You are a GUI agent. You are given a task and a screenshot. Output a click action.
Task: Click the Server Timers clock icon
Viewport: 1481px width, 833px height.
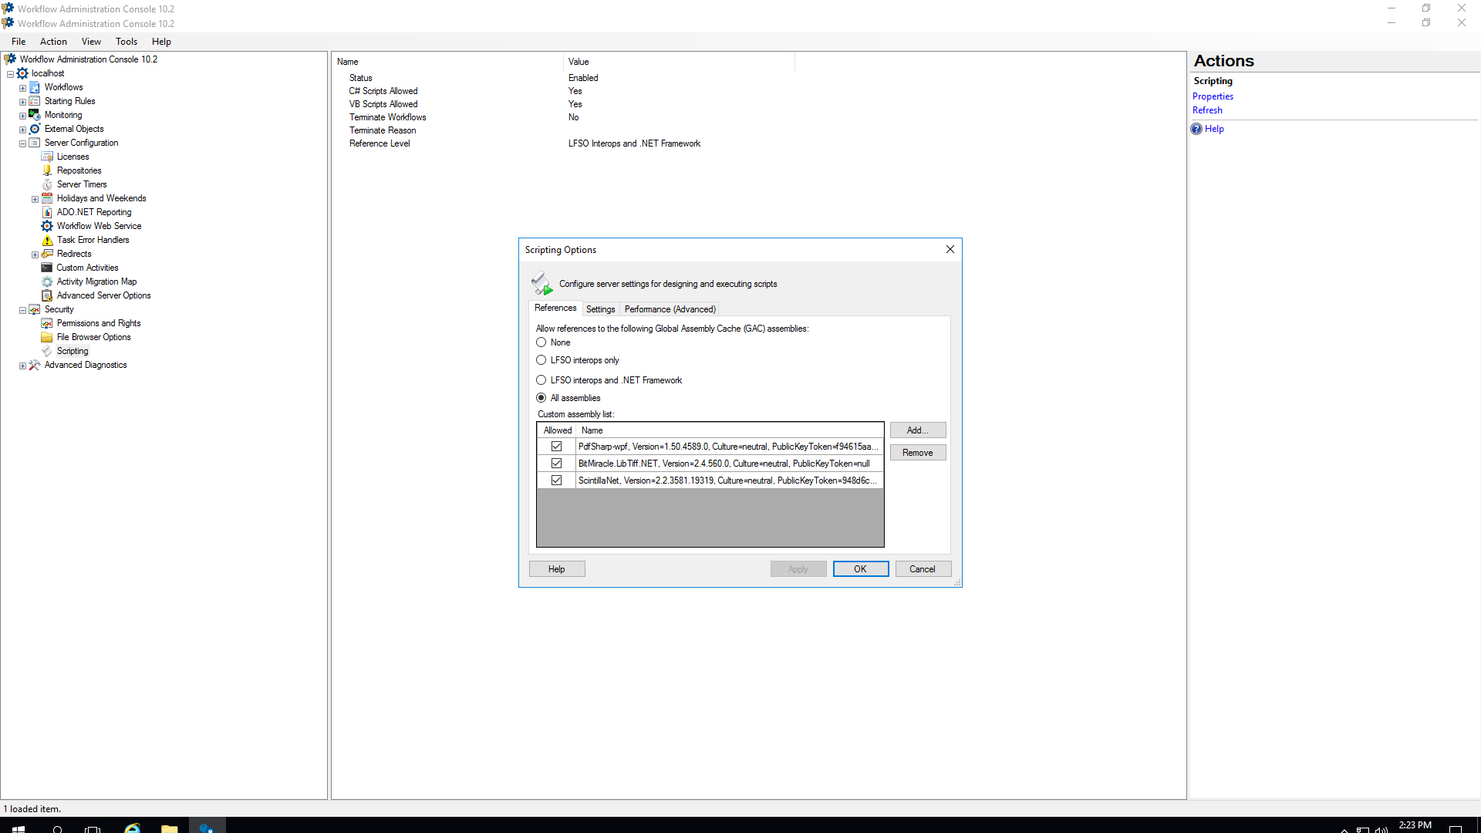(x=47, y=185)
